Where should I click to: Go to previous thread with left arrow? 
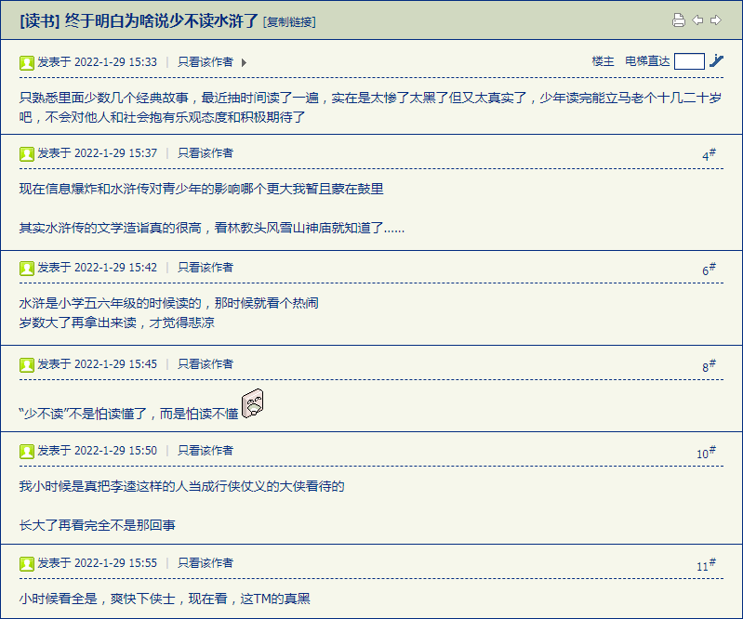[x=697, y=20]
